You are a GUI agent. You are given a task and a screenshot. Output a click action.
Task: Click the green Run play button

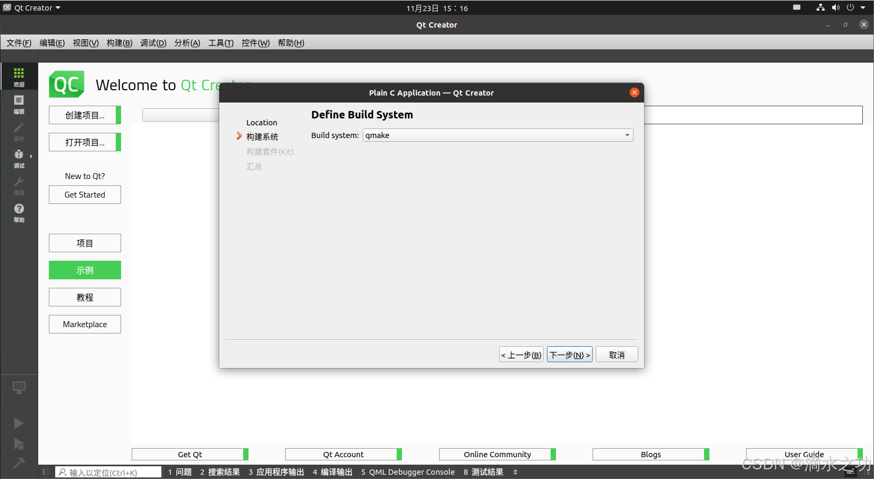[x=19, y=423]
